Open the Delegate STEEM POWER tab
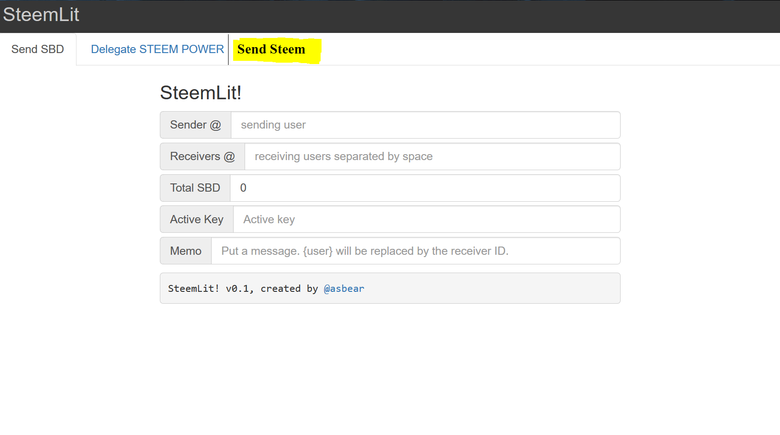This screenshot has height=435, width=780. (157, 49)
